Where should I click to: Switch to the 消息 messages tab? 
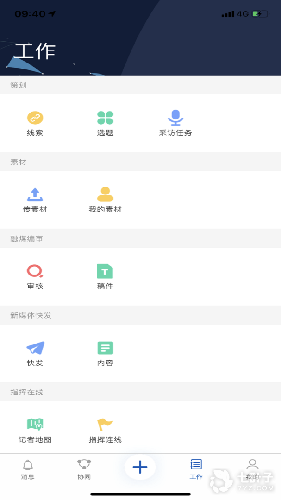pos(28,469)
